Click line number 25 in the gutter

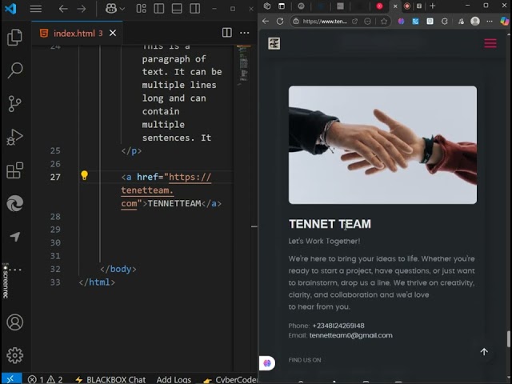click(x=55, y=151)
